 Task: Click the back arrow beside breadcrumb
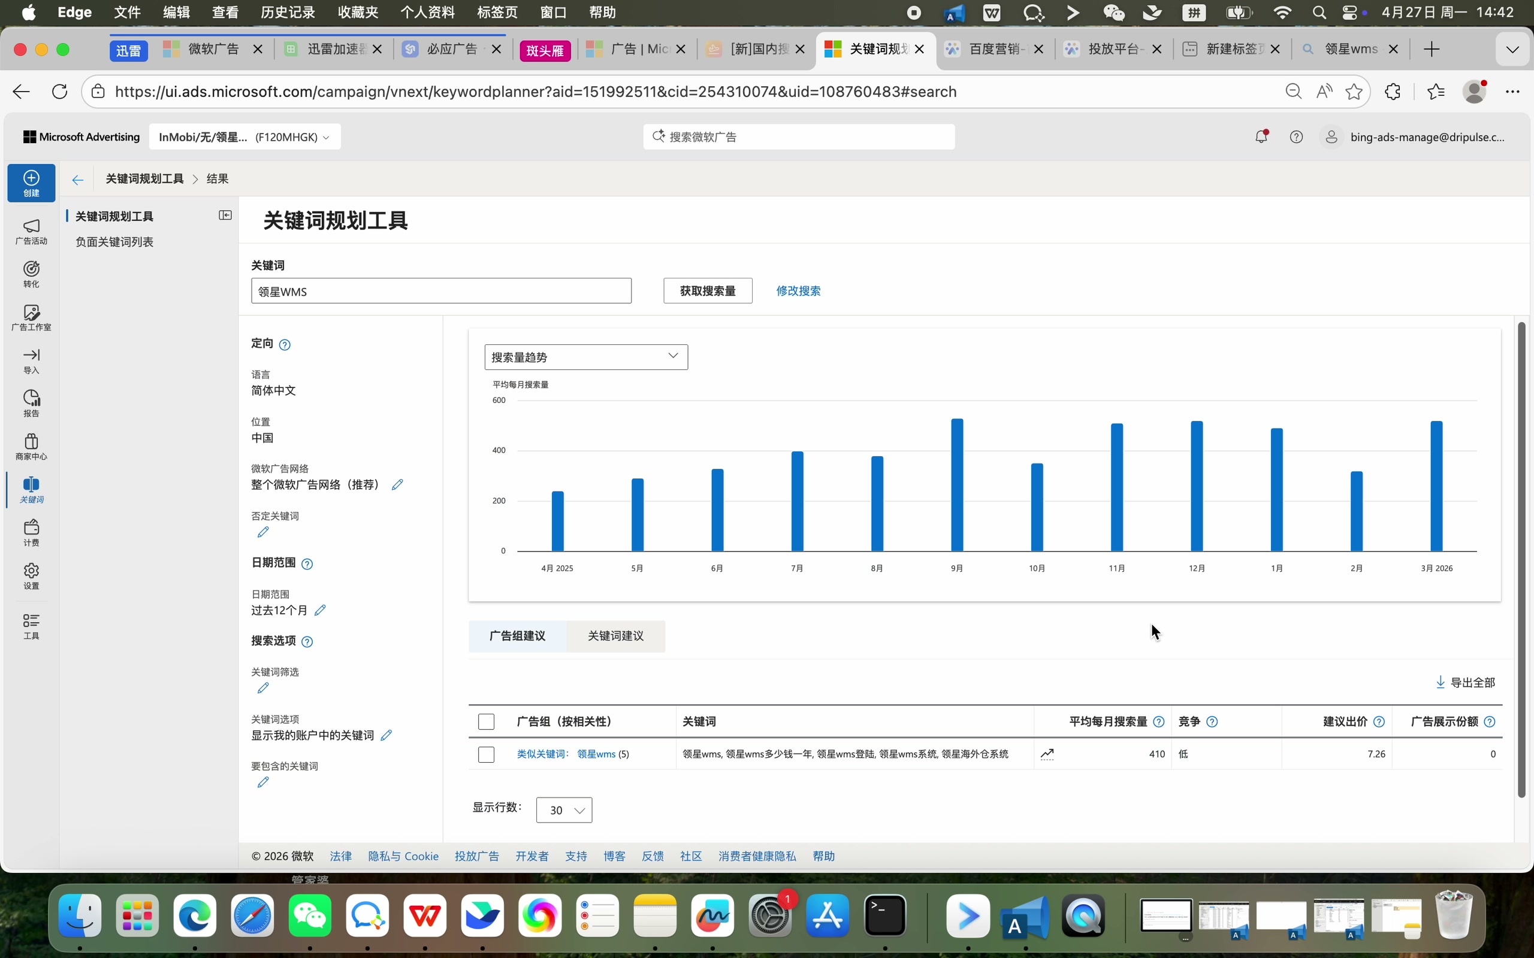click(77, 180)
